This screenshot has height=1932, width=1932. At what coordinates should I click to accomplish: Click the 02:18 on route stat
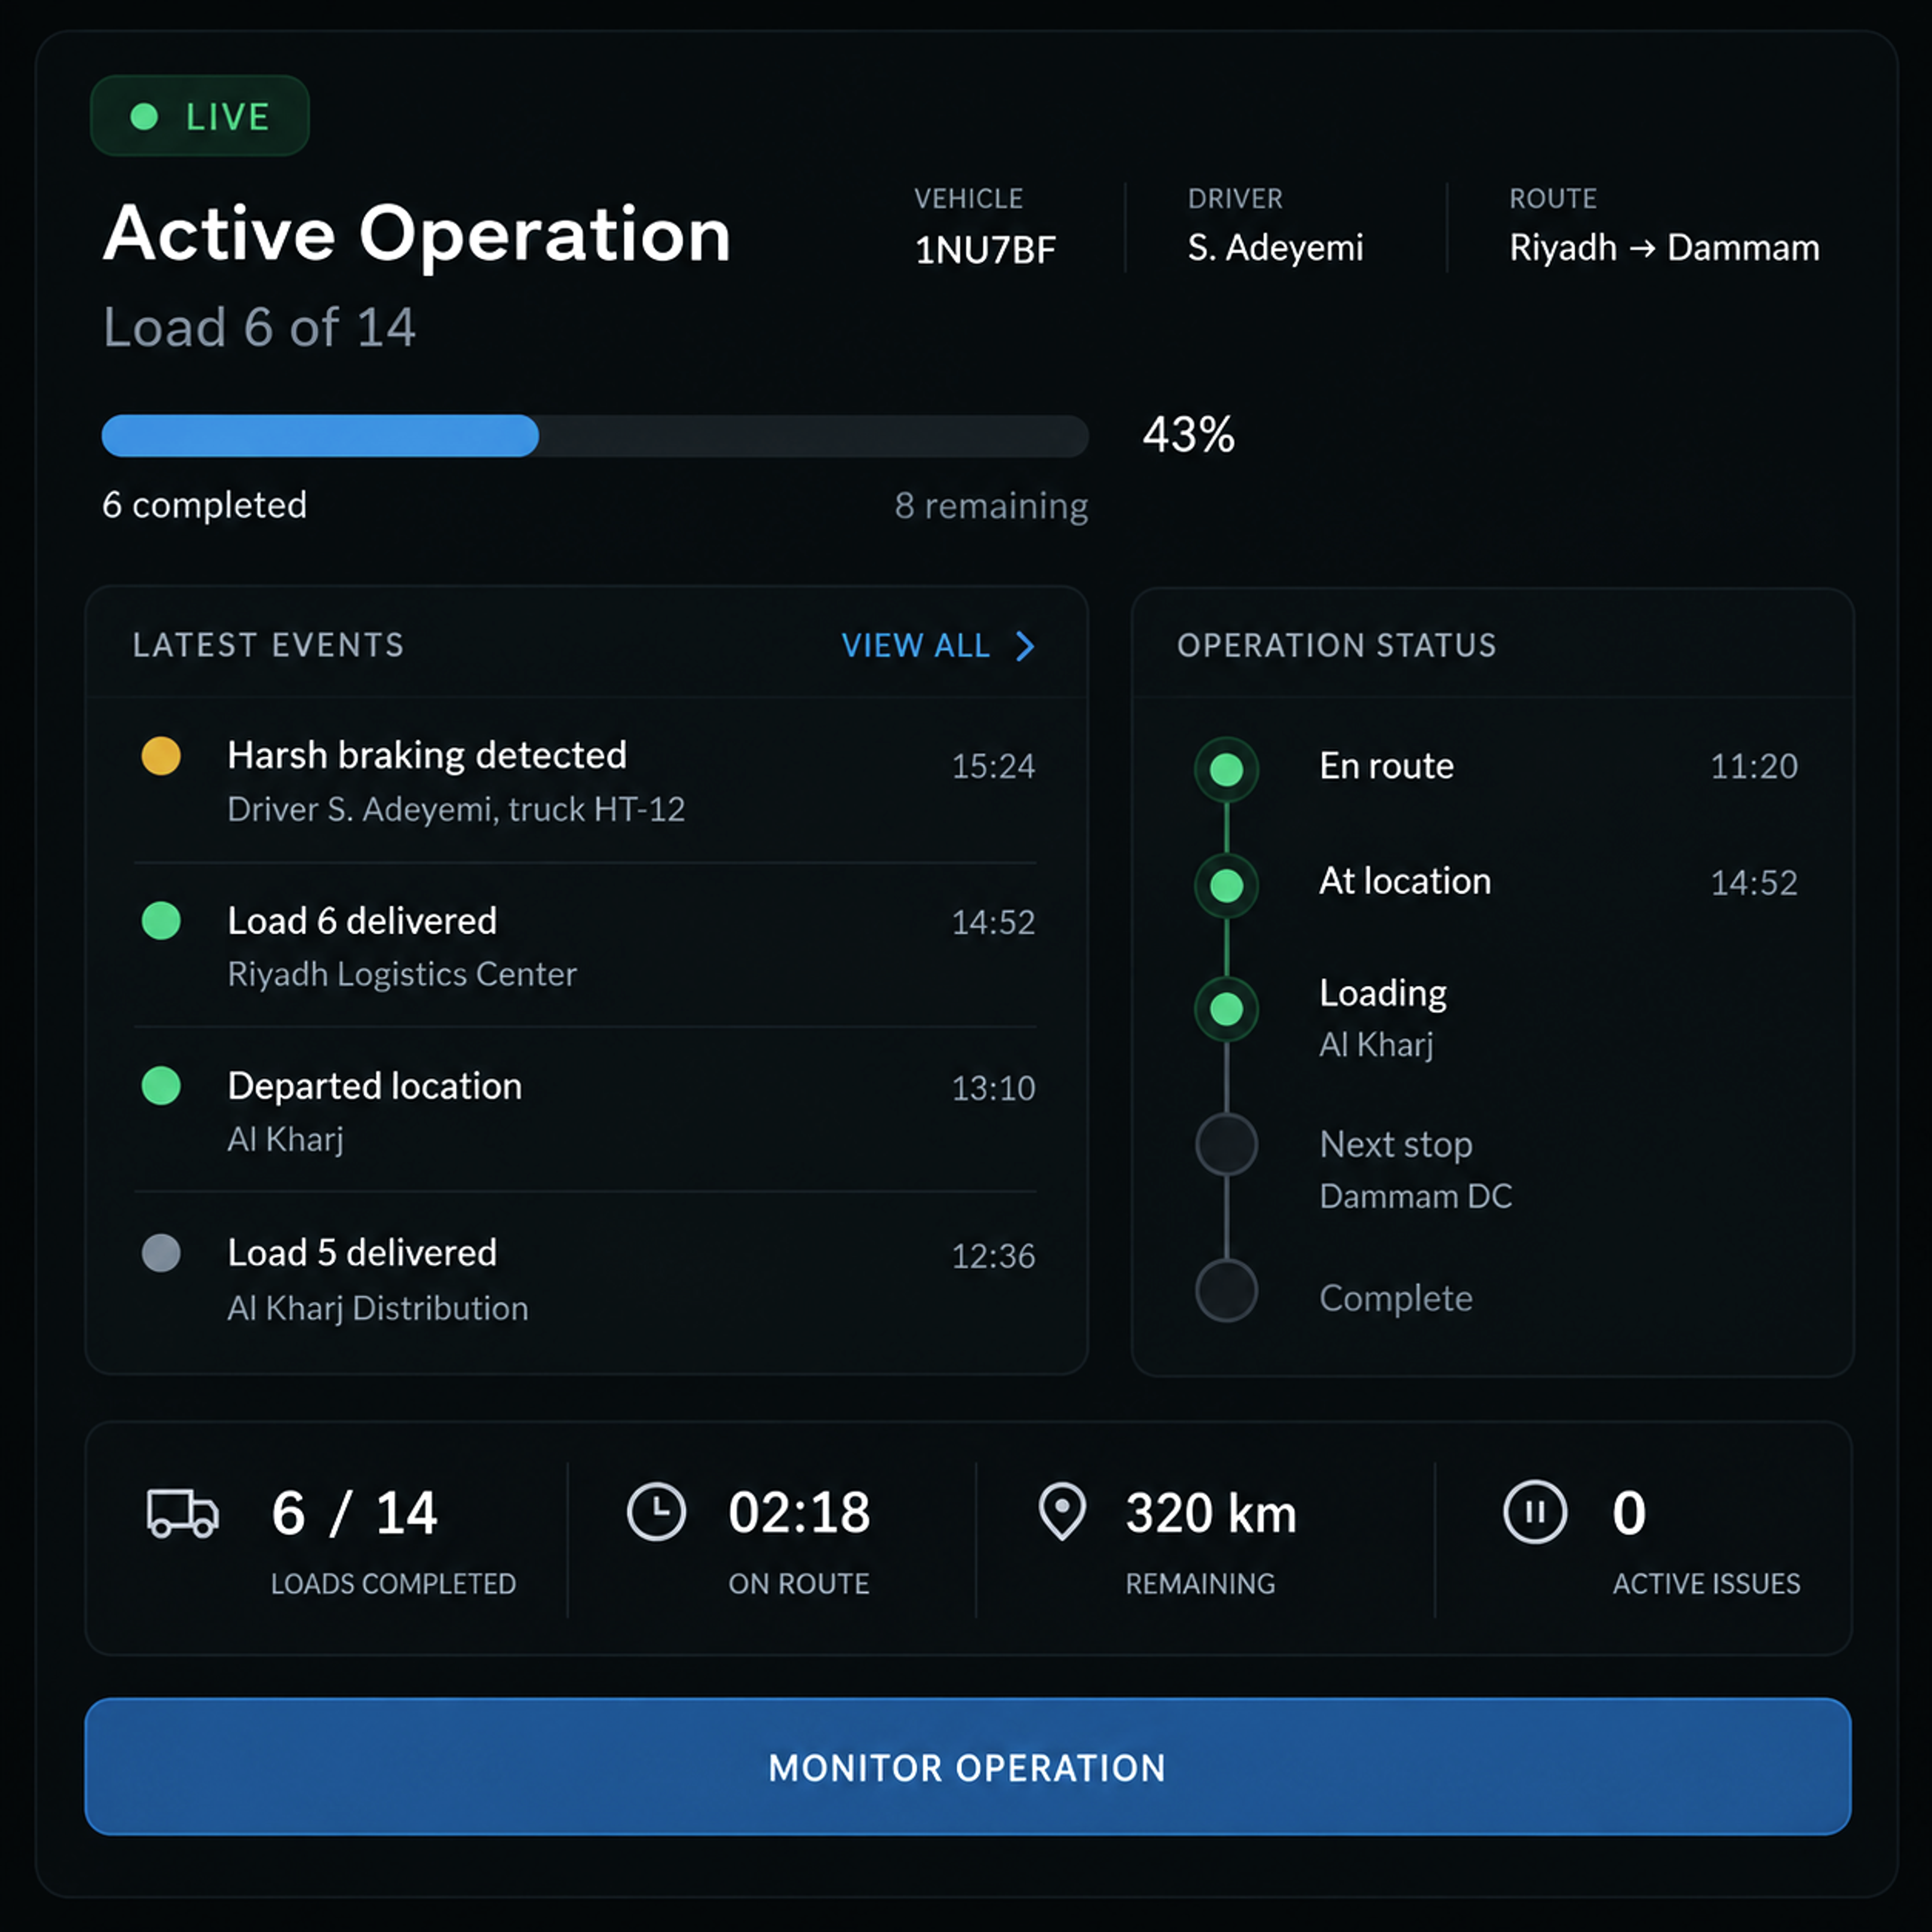tap(799, 1513)
